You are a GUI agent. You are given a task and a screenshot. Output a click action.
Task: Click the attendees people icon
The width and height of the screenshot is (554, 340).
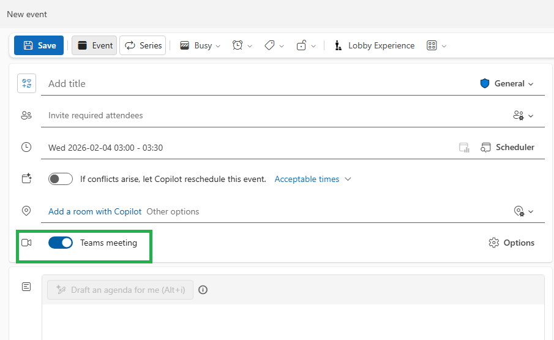click(x=26, y=115)
